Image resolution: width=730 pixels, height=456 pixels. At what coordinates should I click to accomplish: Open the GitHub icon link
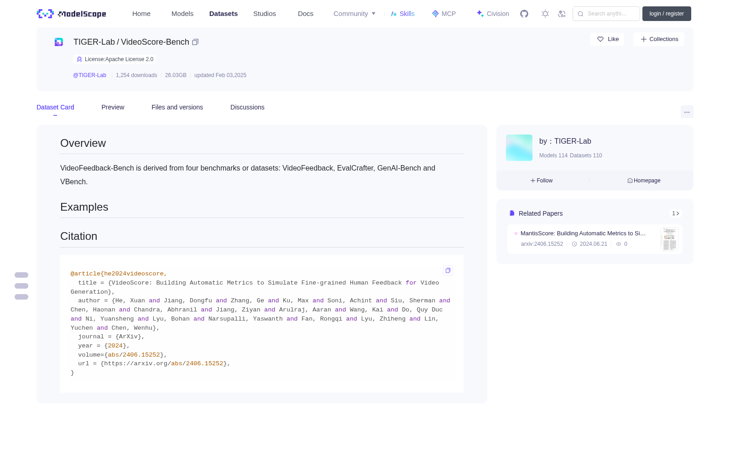coord(524,14)
